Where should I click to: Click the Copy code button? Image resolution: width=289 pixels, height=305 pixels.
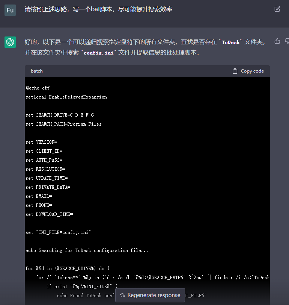pos(248,71)
